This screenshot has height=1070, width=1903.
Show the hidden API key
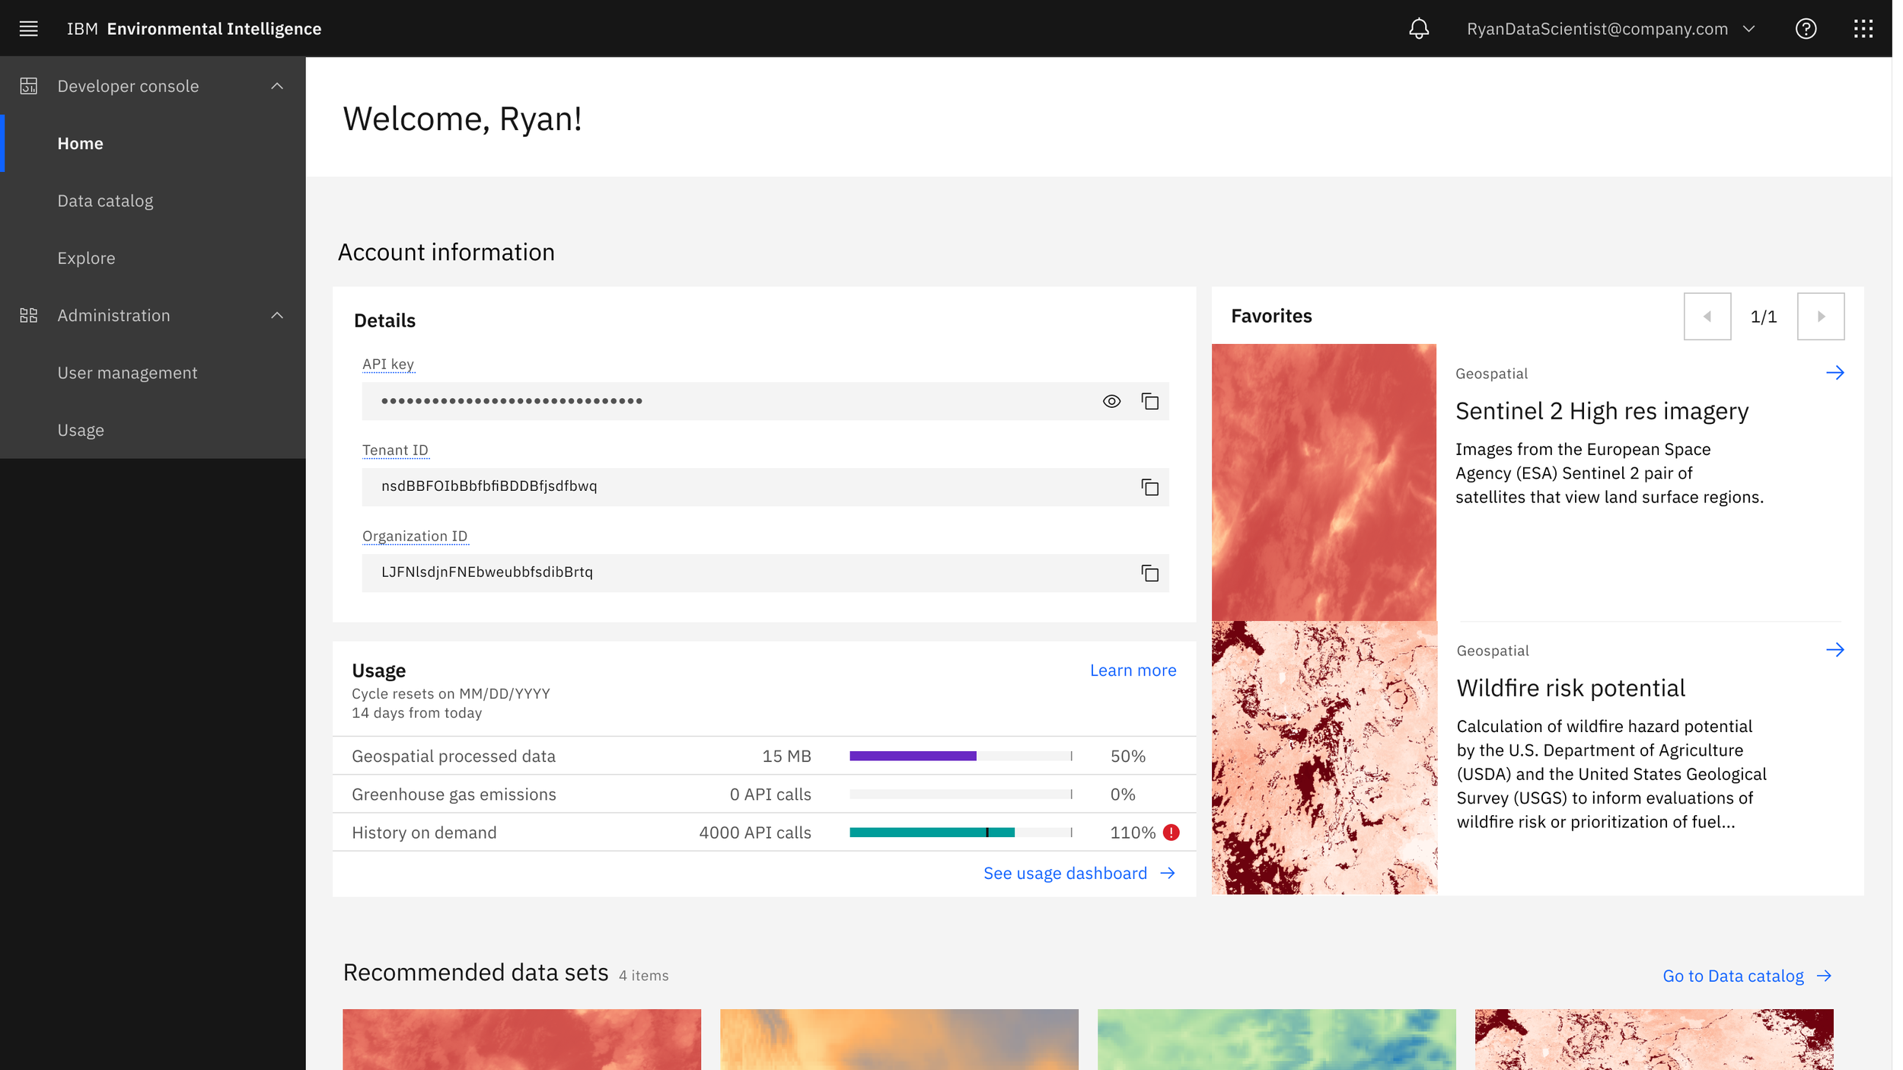tap(1111, 401)
